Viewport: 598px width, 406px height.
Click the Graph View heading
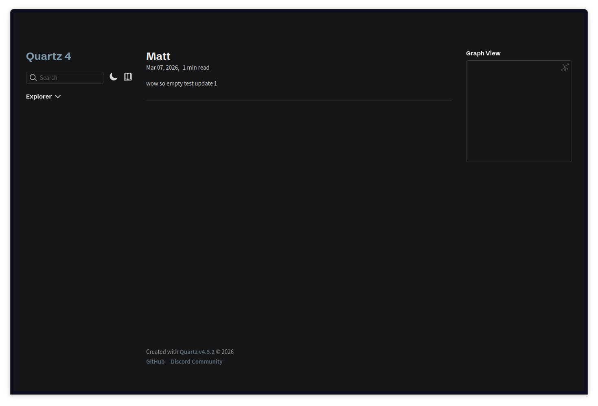[x=483, y=53]
